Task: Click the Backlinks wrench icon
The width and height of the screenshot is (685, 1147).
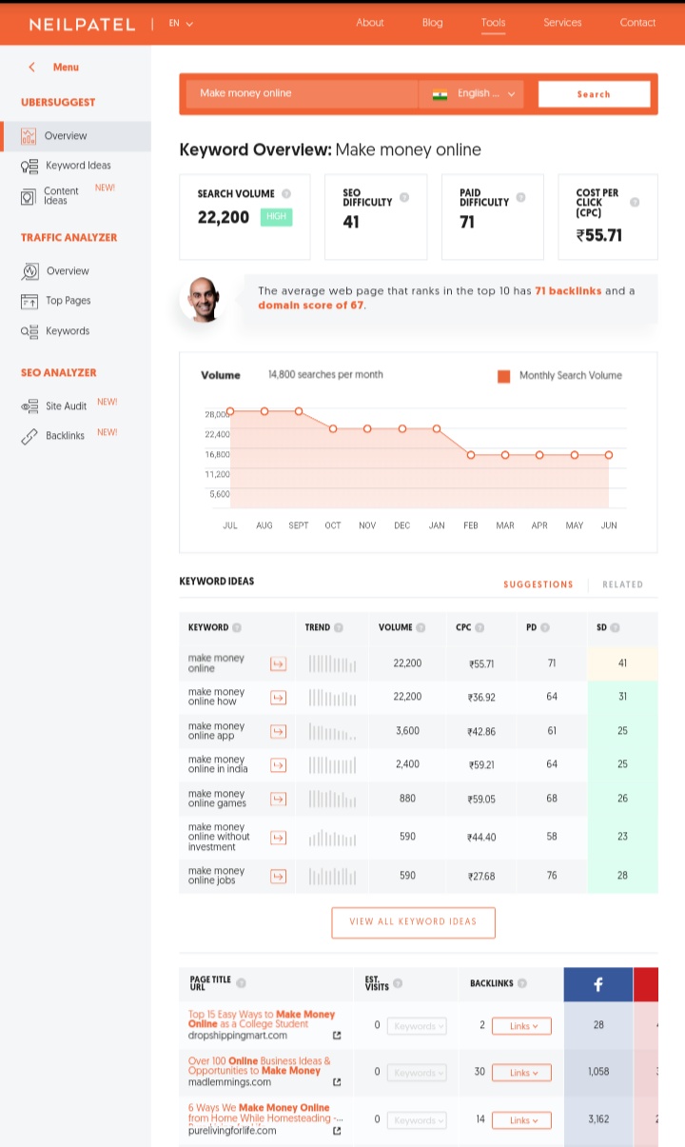Action: pyautogui.click(x=29, y=436)
